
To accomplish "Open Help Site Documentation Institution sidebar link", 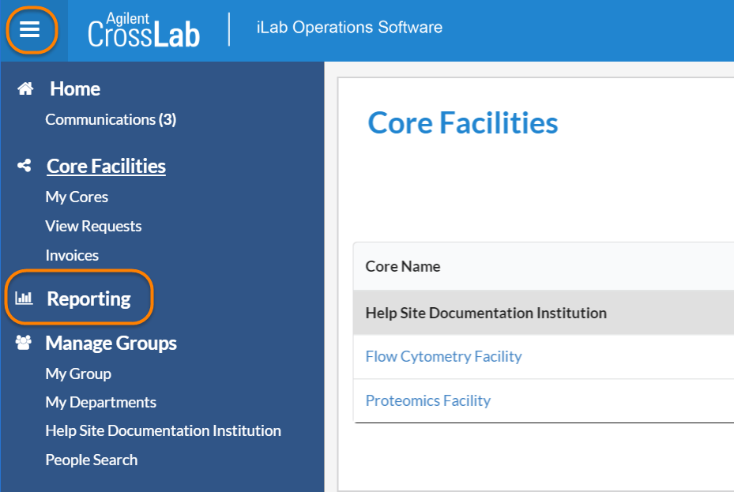I will (x=163, y=430).
